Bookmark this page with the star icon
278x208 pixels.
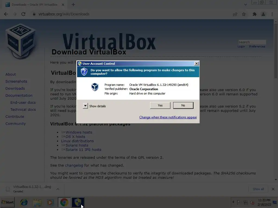point(244,14)
